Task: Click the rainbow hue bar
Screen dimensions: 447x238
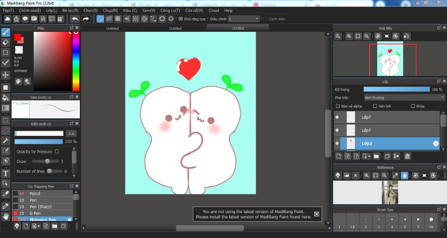Action: tap(76, 61)
